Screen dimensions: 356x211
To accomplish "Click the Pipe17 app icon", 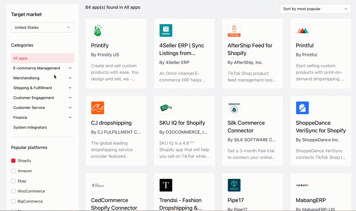I will 234,185.
